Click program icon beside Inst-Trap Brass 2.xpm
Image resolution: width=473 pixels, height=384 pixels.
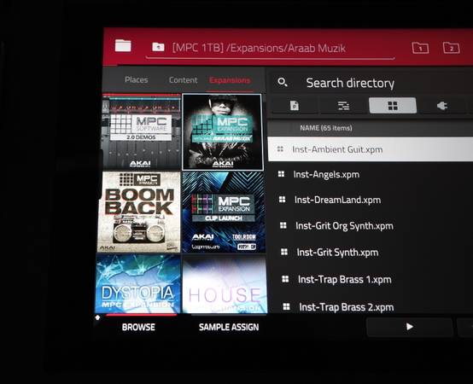click(x=286, y=306)
